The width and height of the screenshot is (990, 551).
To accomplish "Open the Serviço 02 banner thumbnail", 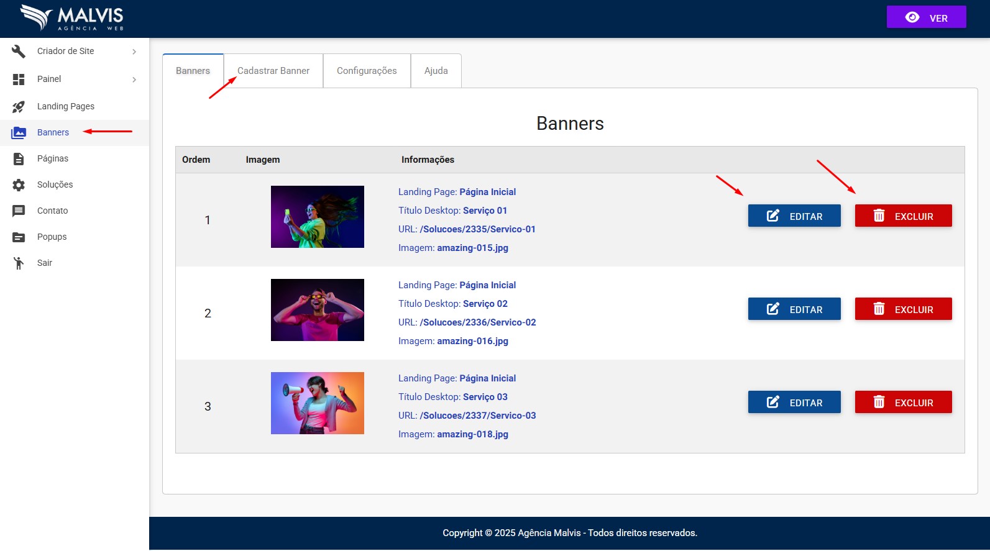I will tap(318, 310).
